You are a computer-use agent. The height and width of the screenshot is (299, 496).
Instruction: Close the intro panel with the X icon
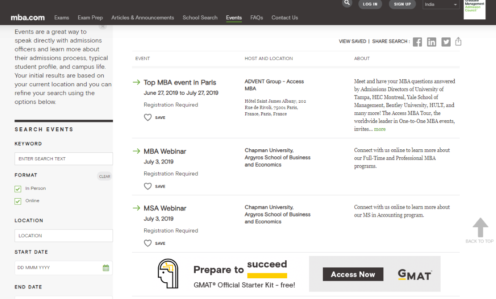pyautogui.click(x=102, y=26)
